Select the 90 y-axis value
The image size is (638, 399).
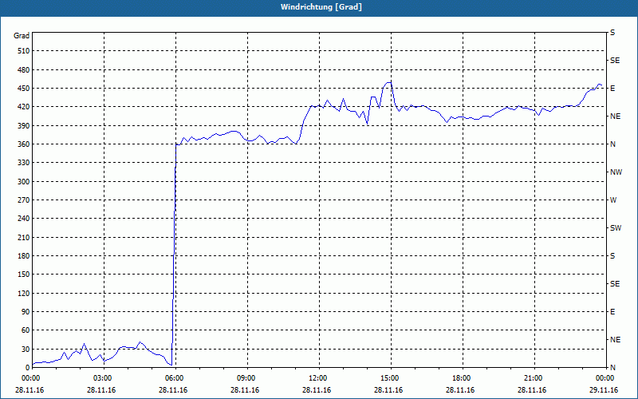tap(26, 312)
